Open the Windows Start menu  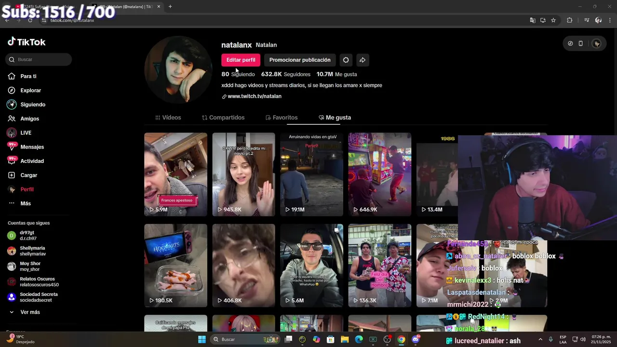(x=202, y=339)
